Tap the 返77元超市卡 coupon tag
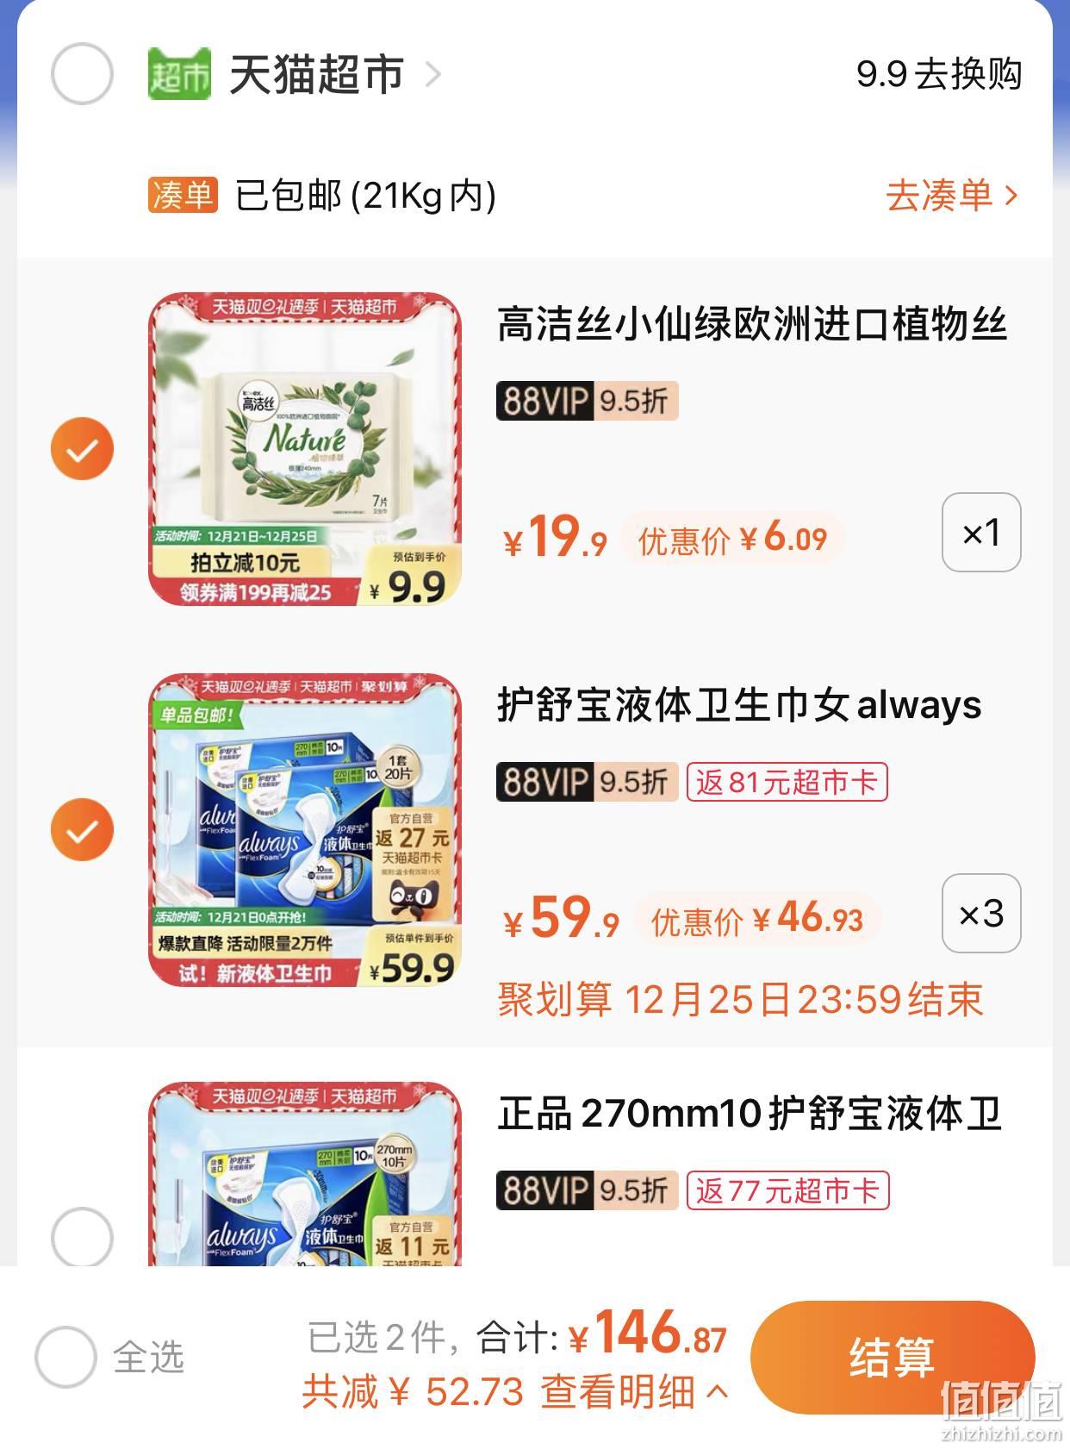This screenshot has width=1070, height=1449. (x=787, y=1190)
